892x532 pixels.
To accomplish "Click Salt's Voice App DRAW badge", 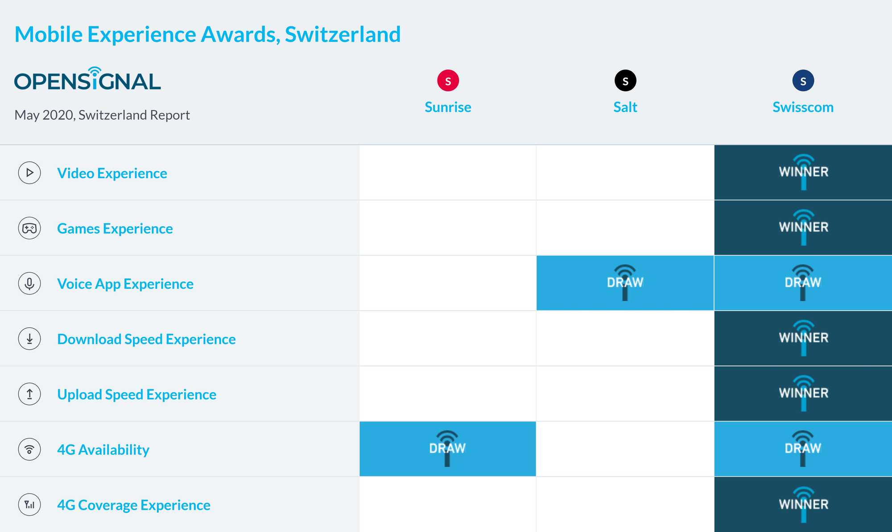I will coord(625,283).
